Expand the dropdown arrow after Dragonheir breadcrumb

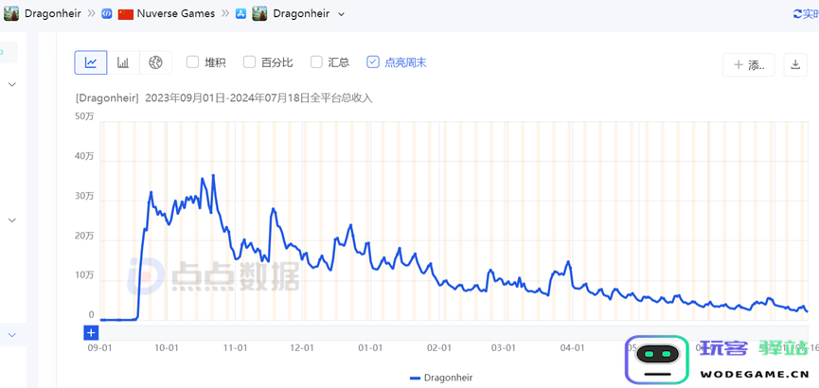point(342,14)
